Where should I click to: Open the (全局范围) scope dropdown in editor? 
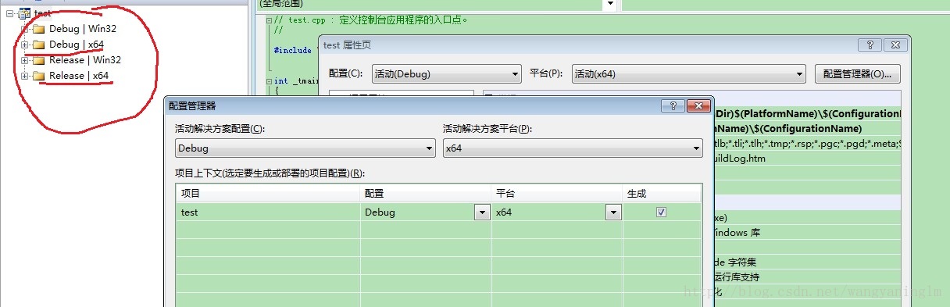pos(609,4)
